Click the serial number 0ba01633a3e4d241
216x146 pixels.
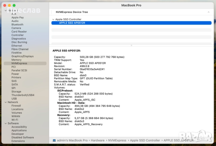point(92,69)
